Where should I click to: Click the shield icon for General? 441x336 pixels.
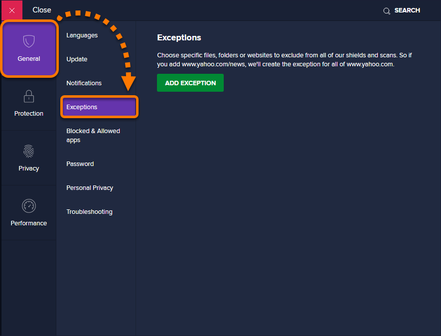pos(29,41)
